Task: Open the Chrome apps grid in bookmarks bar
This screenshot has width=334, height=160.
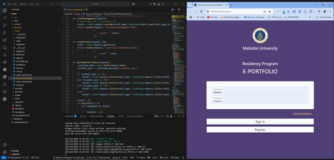Action: click(191, 17)
